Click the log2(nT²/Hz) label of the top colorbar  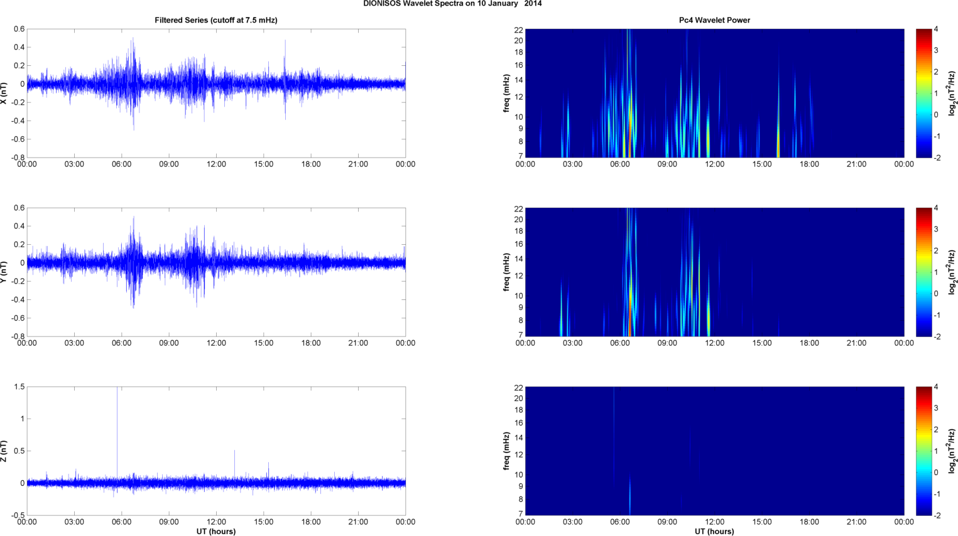pos(952,93)
